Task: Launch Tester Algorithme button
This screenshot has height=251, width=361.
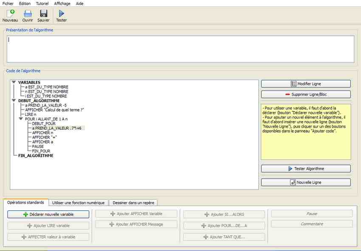Action: [x=306, y=169]
